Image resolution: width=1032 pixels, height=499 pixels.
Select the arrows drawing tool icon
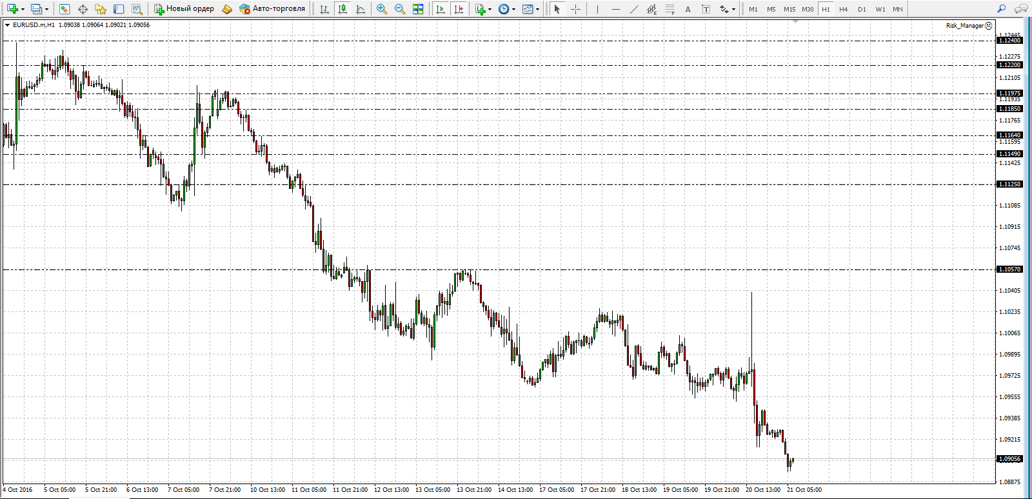(724, 9)
